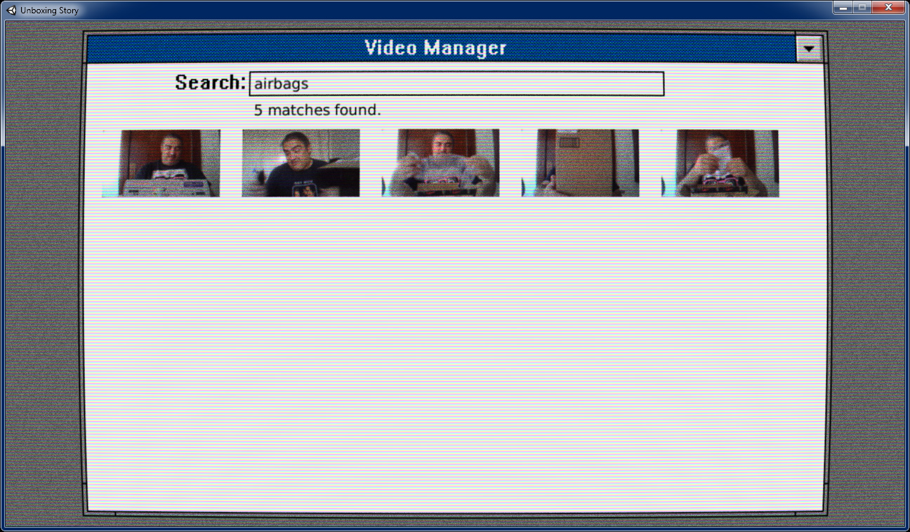Click grey background left of Video Manager window
The height and width of the screenshot is (532, 910).
(x=42, y=281)
